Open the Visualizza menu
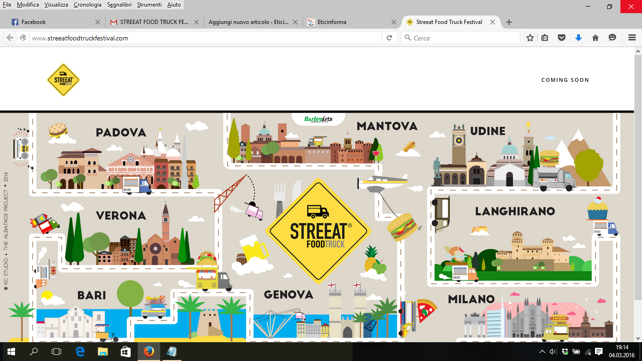This screenshot has width=642, height=361. pyautogui.click(x=56, y=4)
